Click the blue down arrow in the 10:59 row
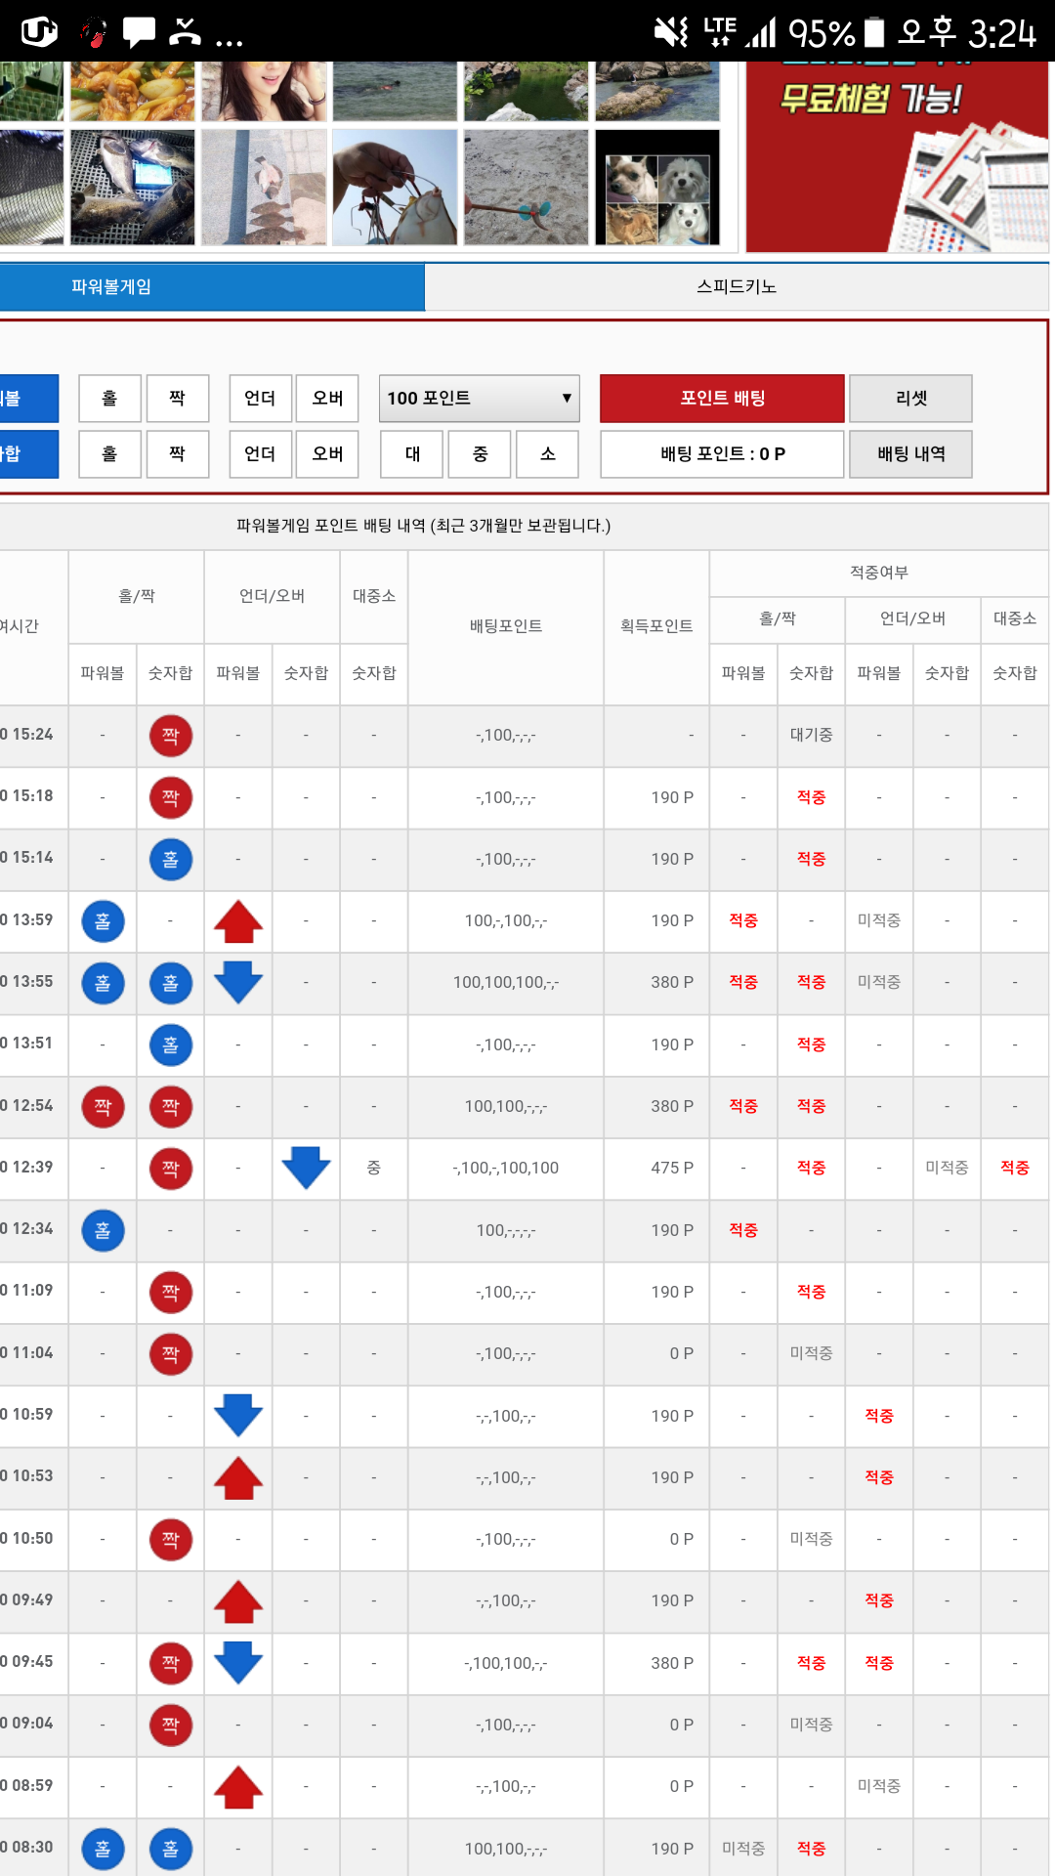The width and height of the screenshot is (1055, 1876). (x=238, y=1416)
